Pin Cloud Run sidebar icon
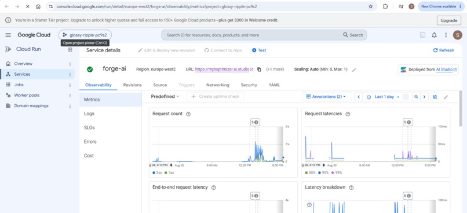The image size is (467, 213). click(70, 50)
